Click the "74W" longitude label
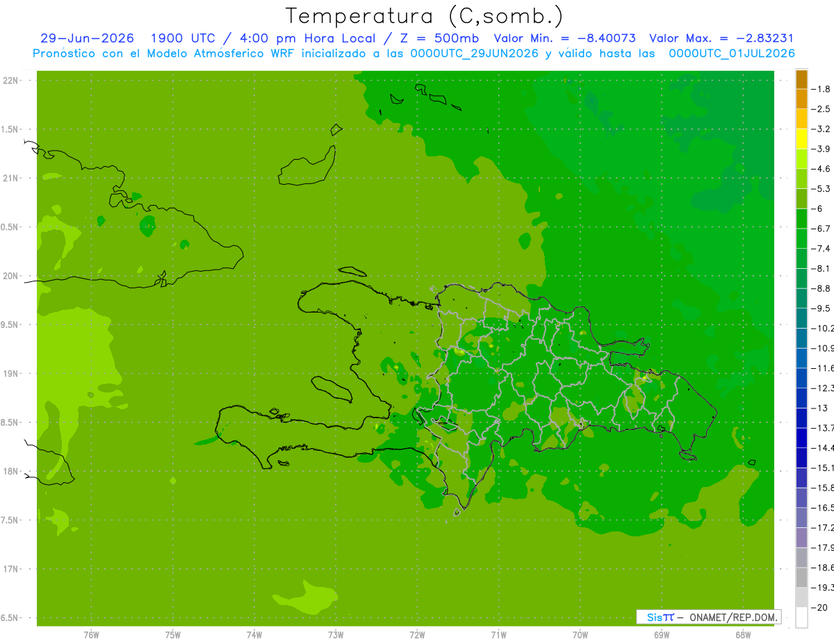The image size is (834, 644). point(254,634)
